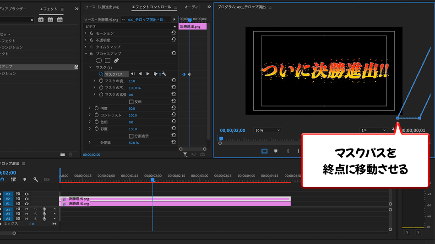Enable the 分割表示 checkbox
This screenshot has height=244, width=435.
point(131,136)
